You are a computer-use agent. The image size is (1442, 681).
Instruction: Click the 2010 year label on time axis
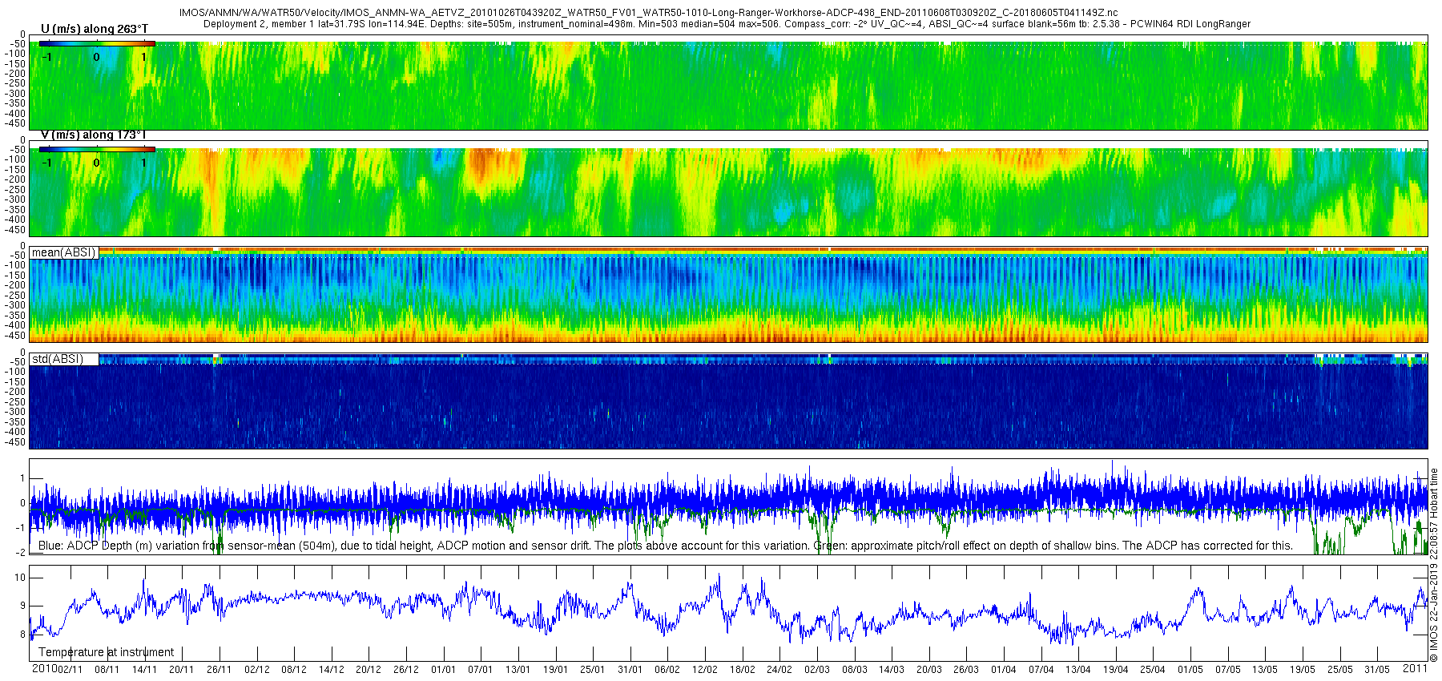tap(44, 669)
